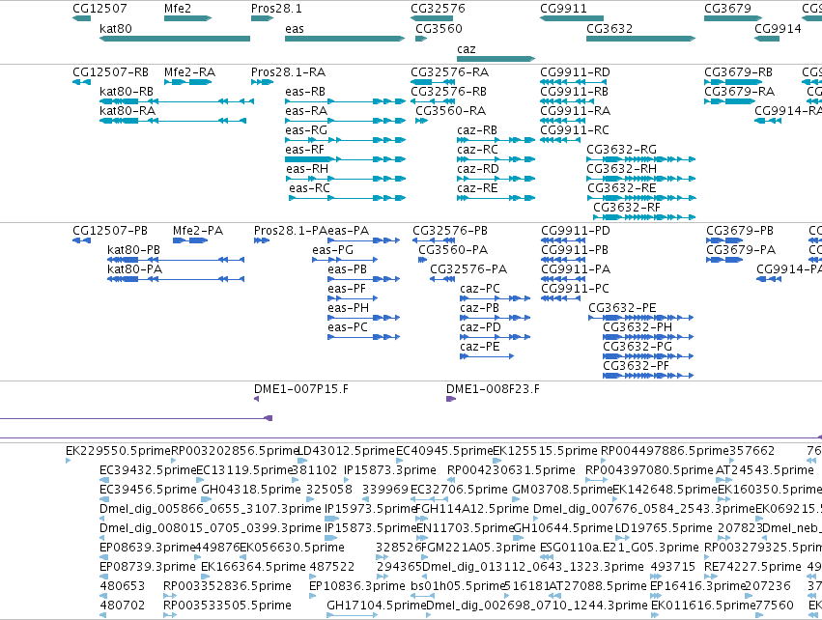Click the Mfe2-RA transcript label
The width and height of the screenshot is (822, 620).
tap(189, 72)
